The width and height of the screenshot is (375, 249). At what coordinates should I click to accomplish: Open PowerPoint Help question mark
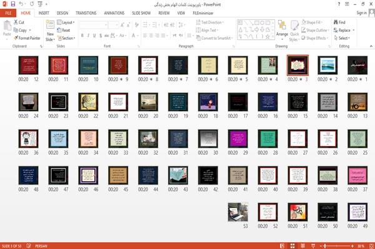tap(339, 4)
